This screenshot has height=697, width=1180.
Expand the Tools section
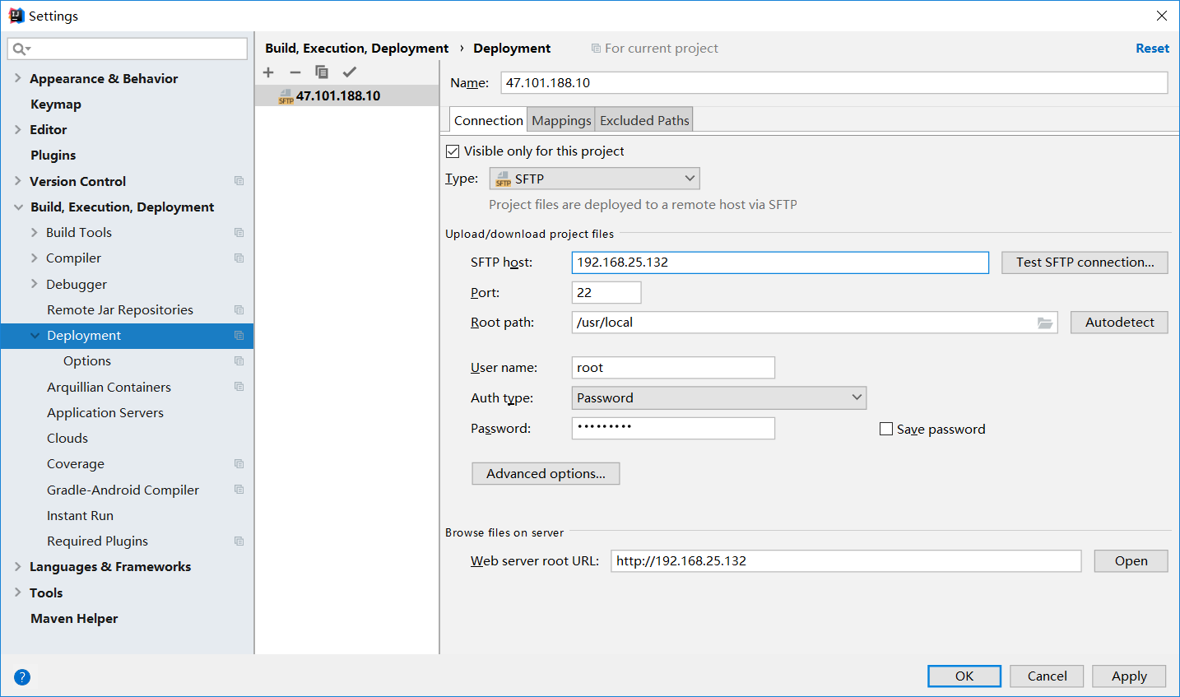coord(18,592)
